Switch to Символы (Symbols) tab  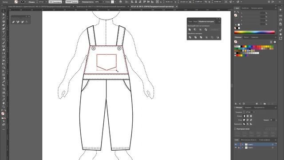(x=254, y=37)
